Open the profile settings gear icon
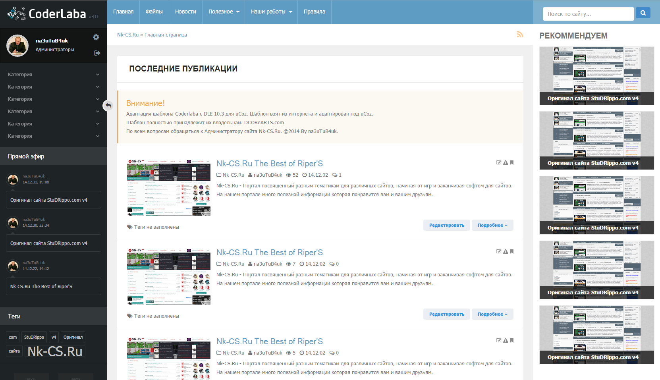660x380 pixels. pyautogui.click(x=96, y=37)
